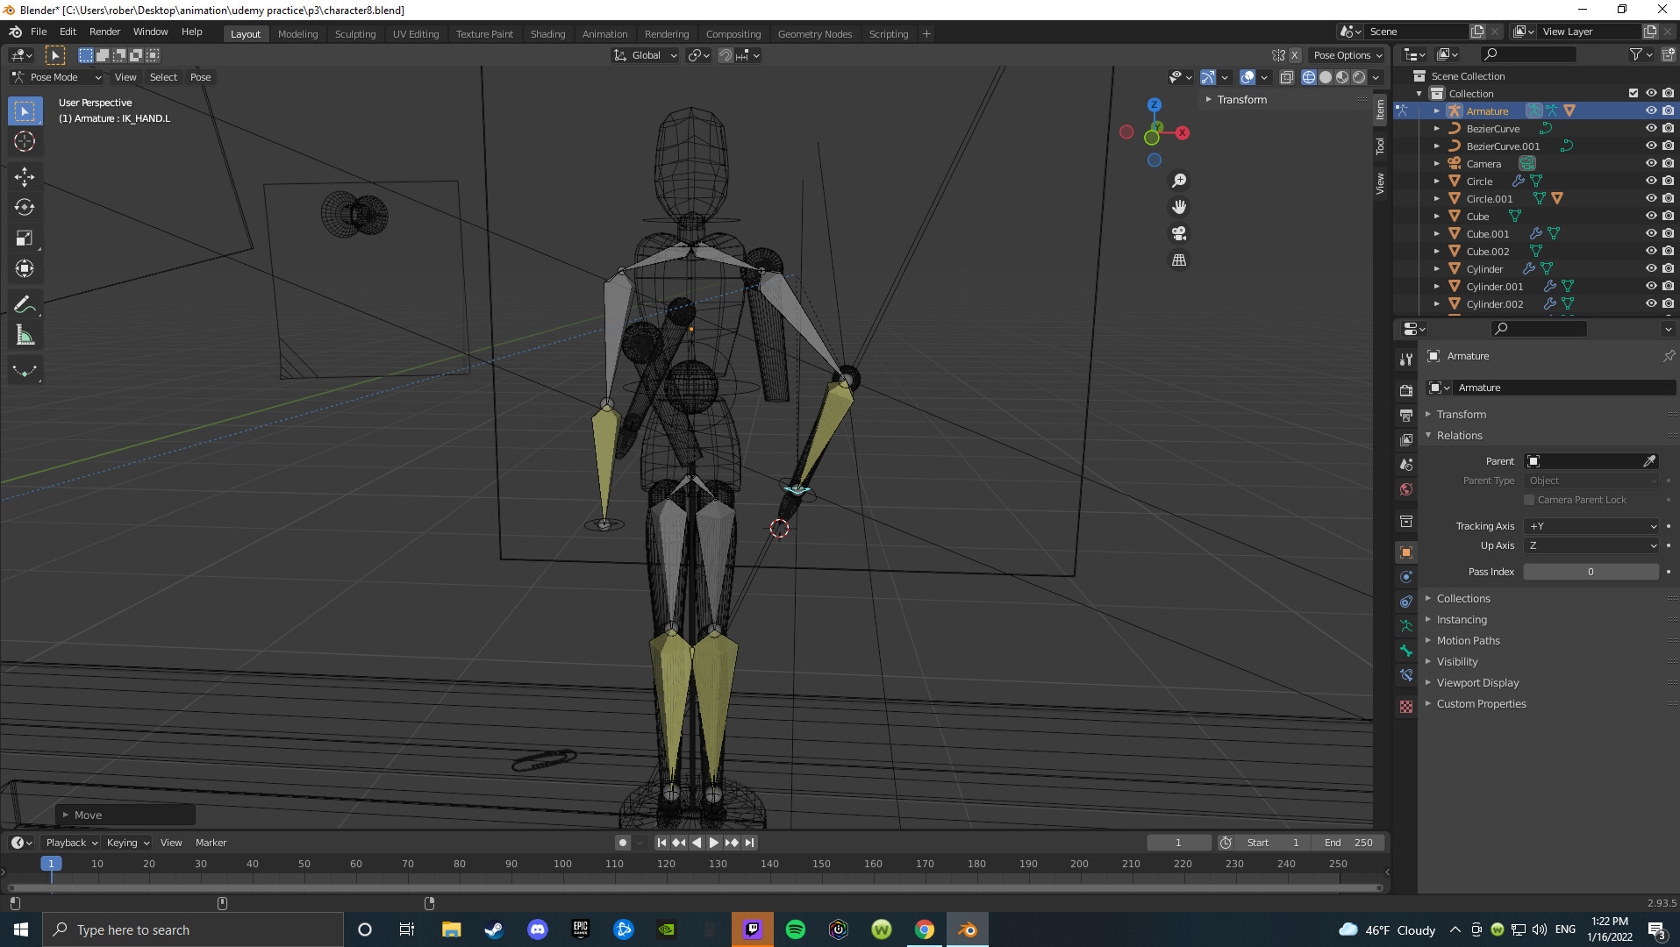Open the Pose menu in viewport header

pyautogui.click(x=200, y=77)
